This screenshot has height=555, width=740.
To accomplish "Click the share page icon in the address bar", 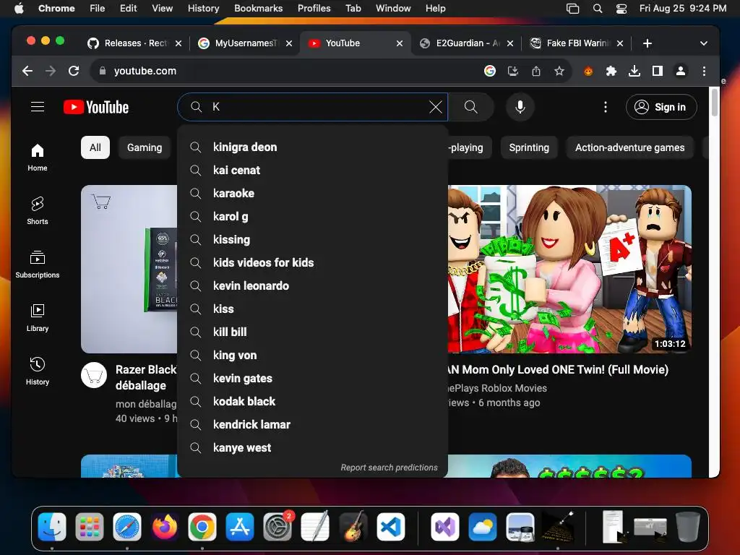I will pyautogui.click(x=536, y=72).
